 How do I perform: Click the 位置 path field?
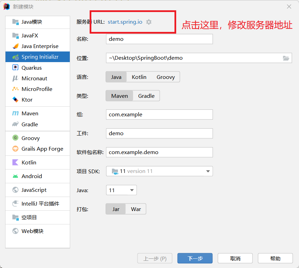pos(199,58)
